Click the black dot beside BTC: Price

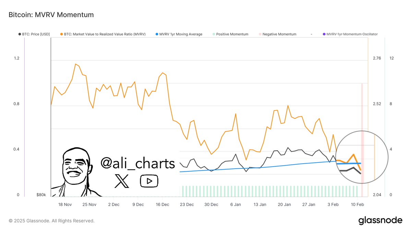point(19,34)
